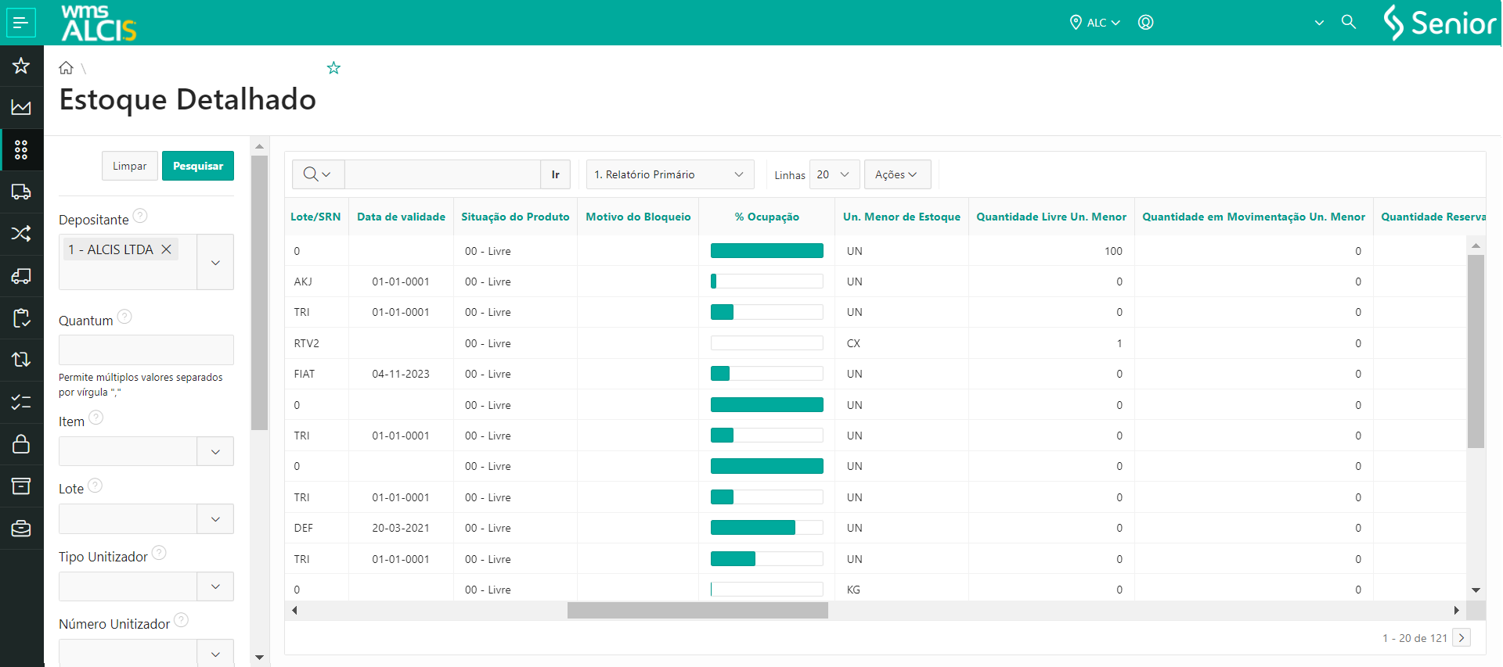Click the Quantum input field

click(x=146, y=350)
